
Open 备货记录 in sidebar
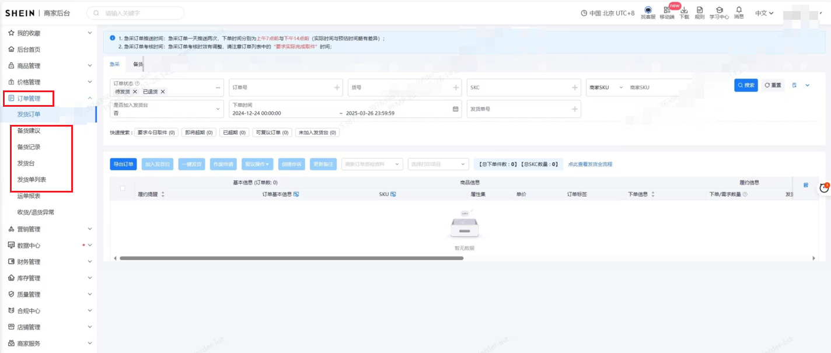pos(29,147)
